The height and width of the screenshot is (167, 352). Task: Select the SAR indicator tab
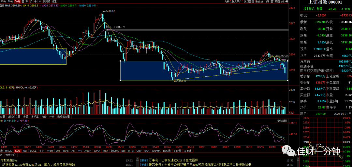147,151
